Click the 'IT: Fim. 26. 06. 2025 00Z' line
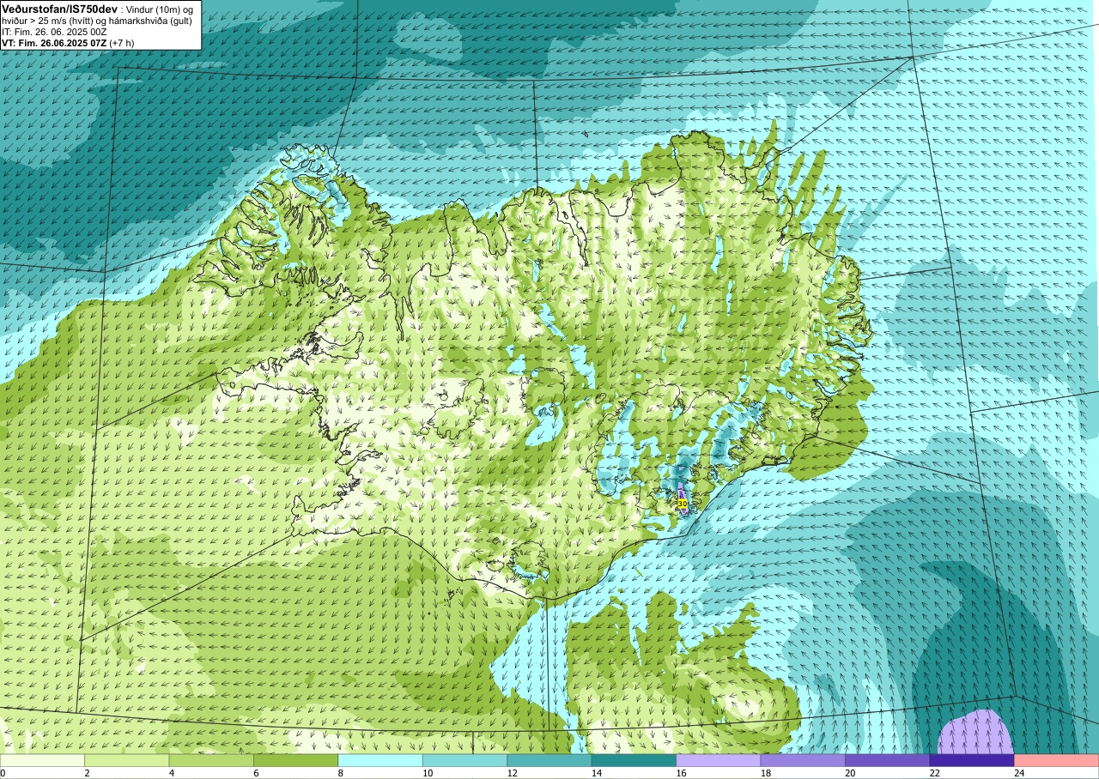Viewport: 1099px width, 779px height. pos(54,31)
